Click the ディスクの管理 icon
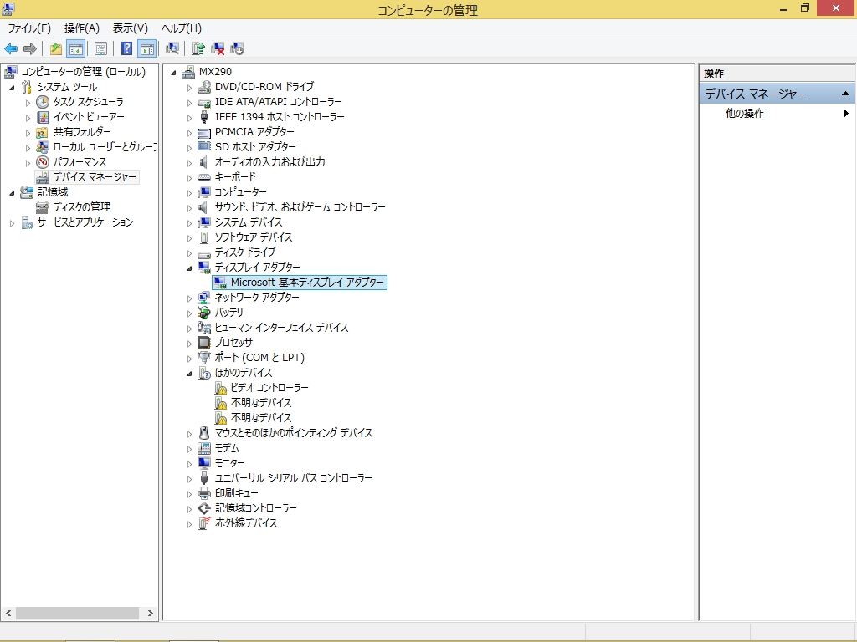Screen dimensions: 857x642 (x=43, y=207)
